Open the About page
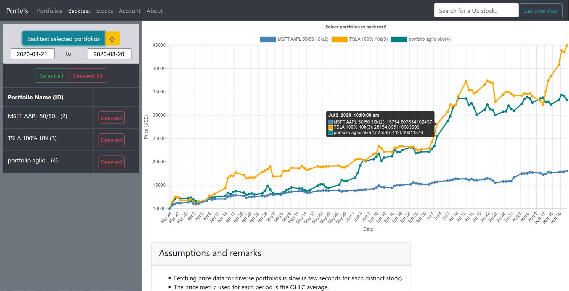The image size is (569, 291). tap(155, 11)
